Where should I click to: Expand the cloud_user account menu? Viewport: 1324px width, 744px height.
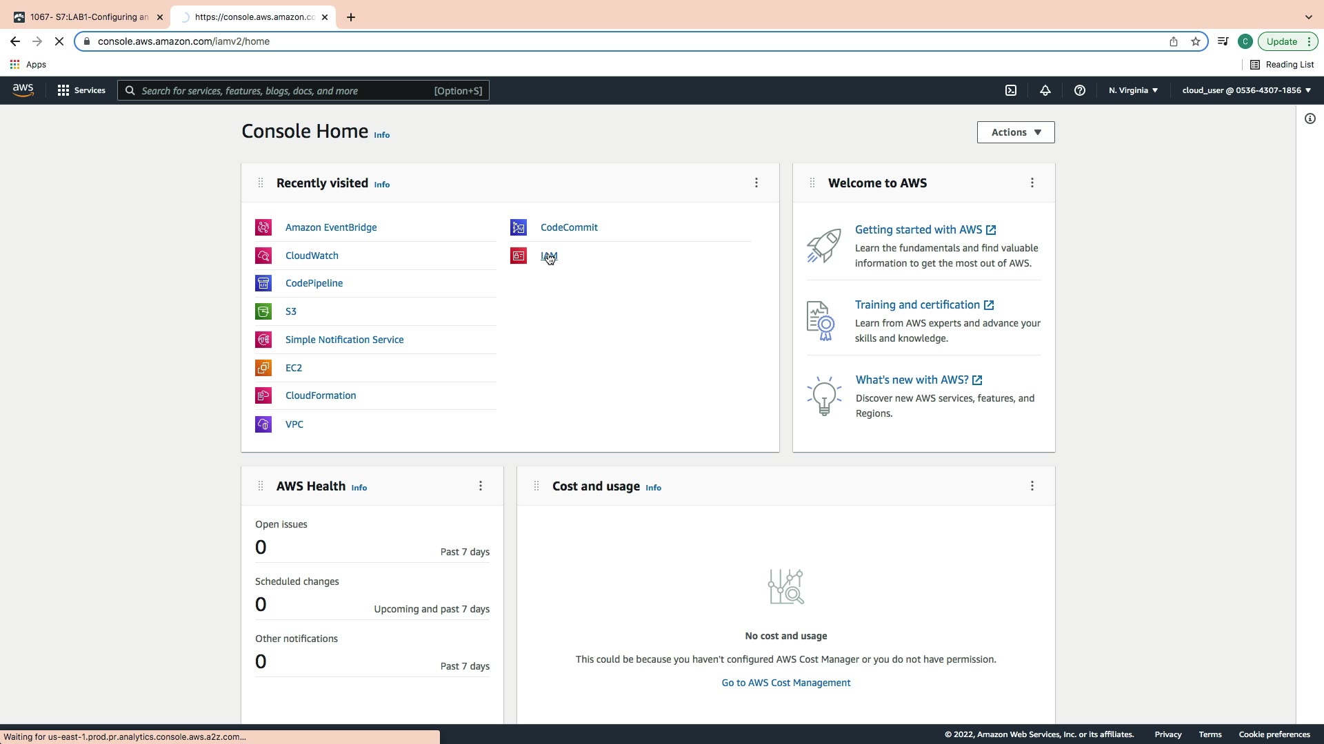[1246, 90]
